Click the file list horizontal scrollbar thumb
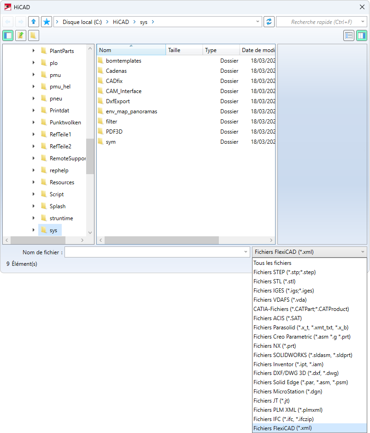370x433 pixels. click(x=162, y=240)
